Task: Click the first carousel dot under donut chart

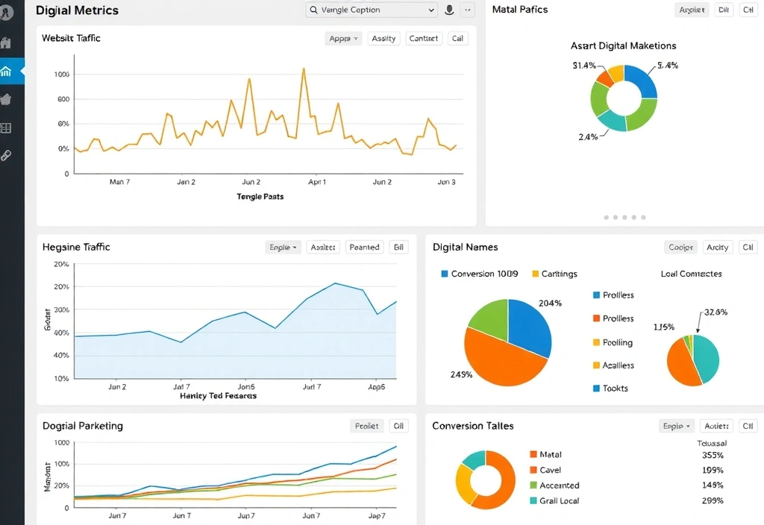Action: (x=605, y=218)
